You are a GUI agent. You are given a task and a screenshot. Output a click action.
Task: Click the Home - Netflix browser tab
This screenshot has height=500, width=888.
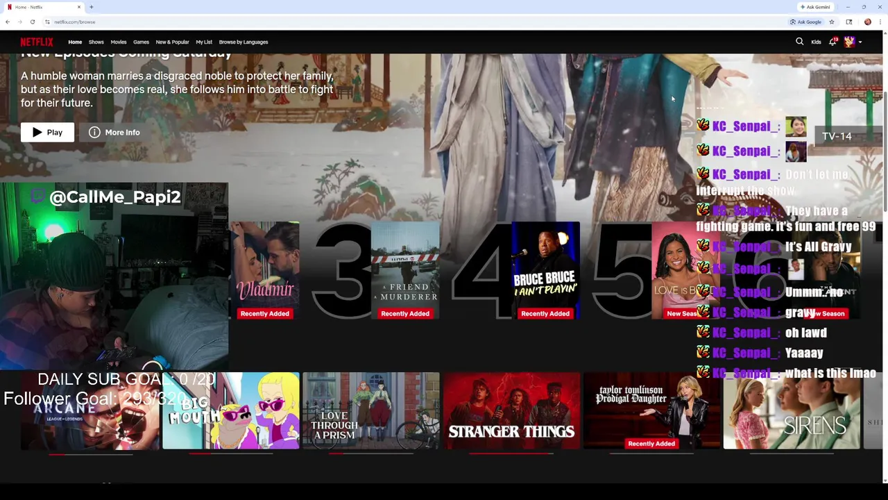coord(43,7)
